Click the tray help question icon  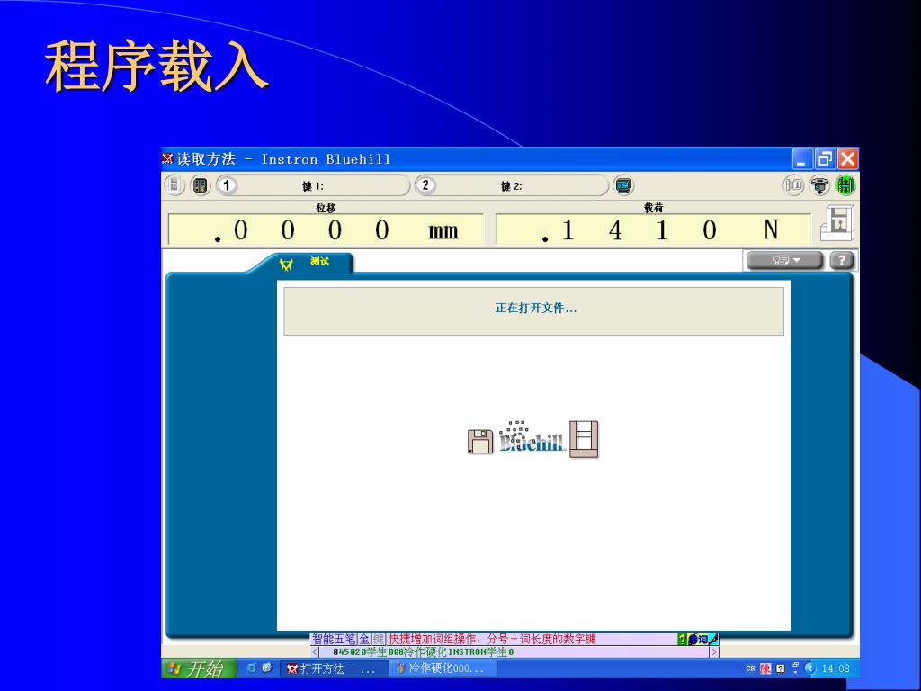pyautogui.click(x=781, y=669)
